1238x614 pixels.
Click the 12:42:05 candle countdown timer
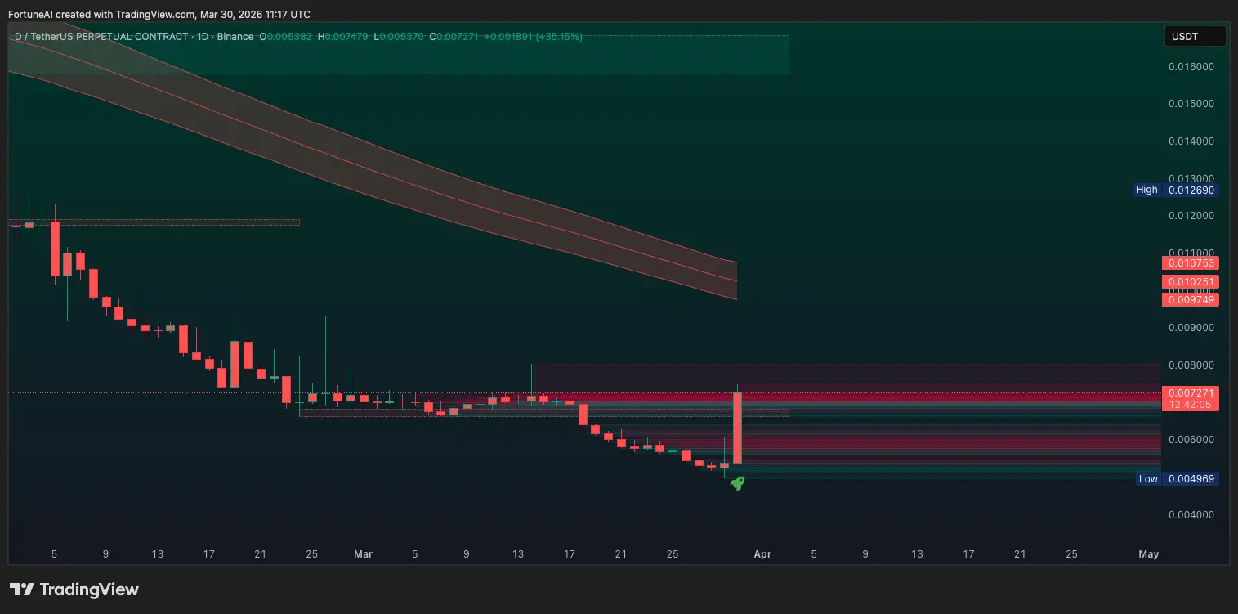1191,405
